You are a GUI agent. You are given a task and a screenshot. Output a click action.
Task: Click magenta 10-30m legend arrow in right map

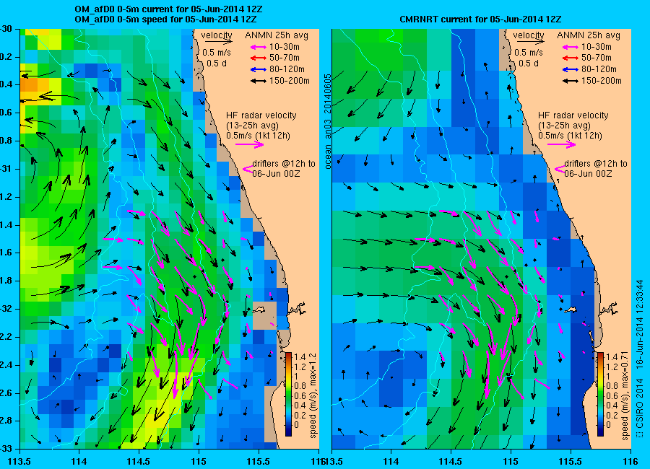(570, 47)
